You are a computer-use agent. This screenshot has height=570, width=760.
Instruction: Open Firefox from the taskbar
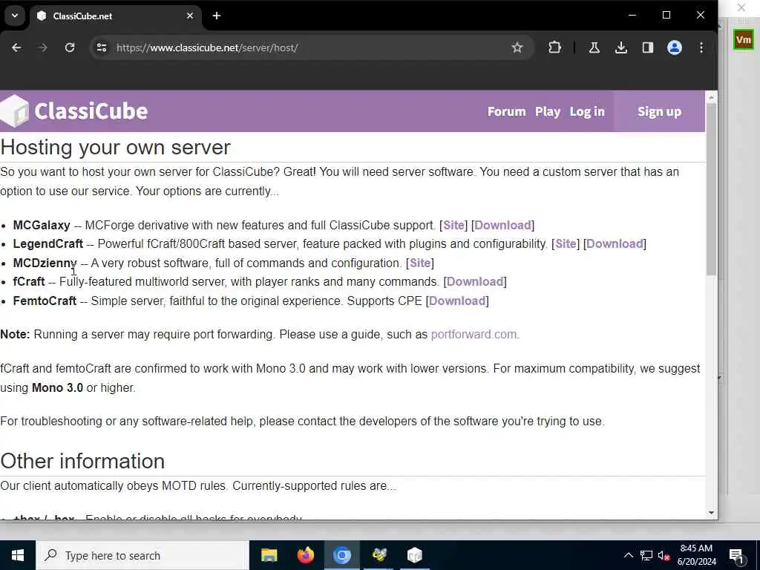305,555
